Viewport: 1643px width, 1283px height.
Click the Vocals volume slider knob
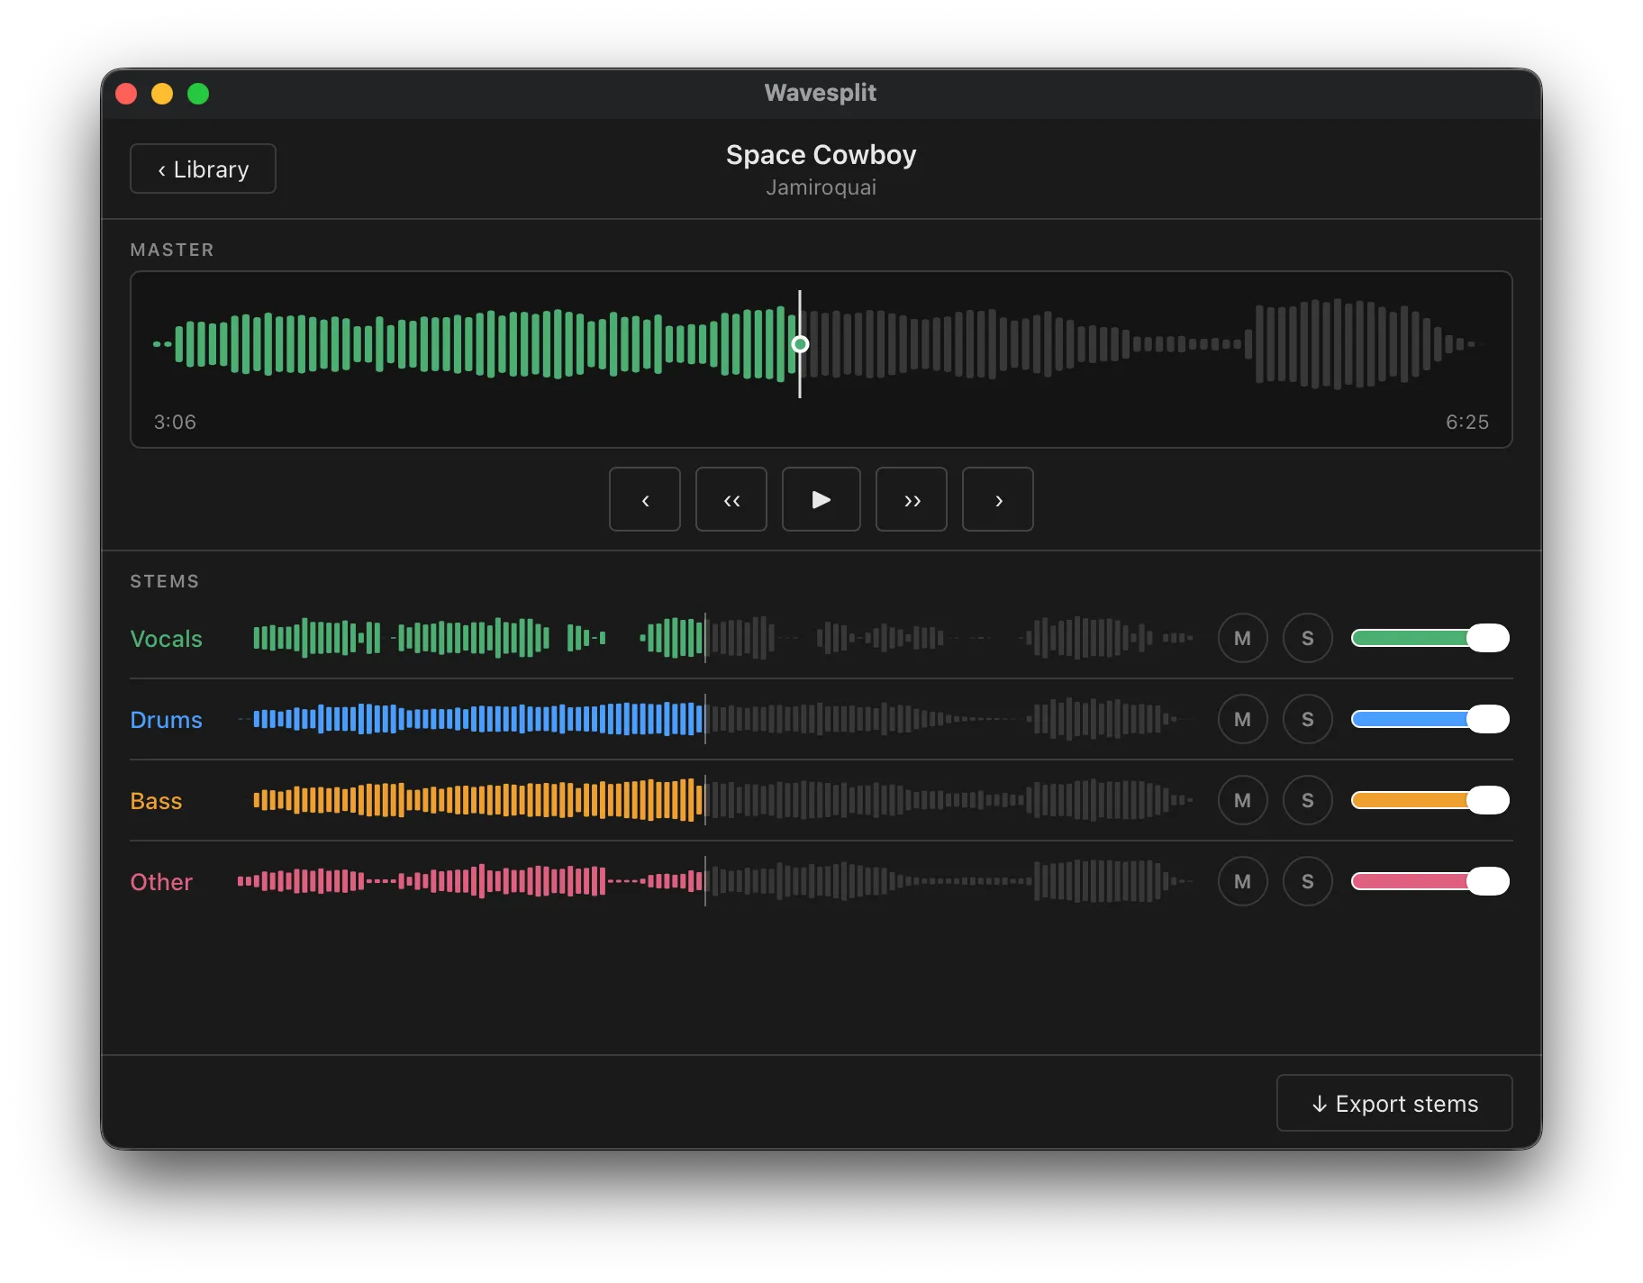(x=1488, y=638)
